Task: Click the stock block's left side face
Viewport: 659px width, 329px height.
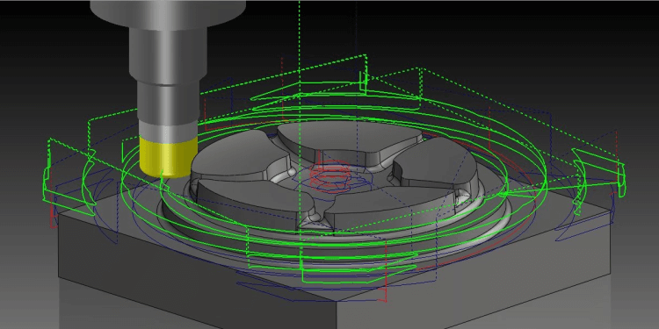Action: [x=189, y=285]
